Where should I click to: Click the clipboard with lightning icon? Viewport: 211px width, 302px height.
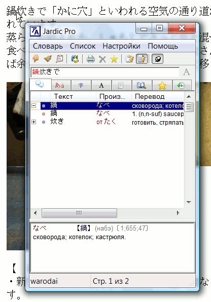(x=130, y=59)
